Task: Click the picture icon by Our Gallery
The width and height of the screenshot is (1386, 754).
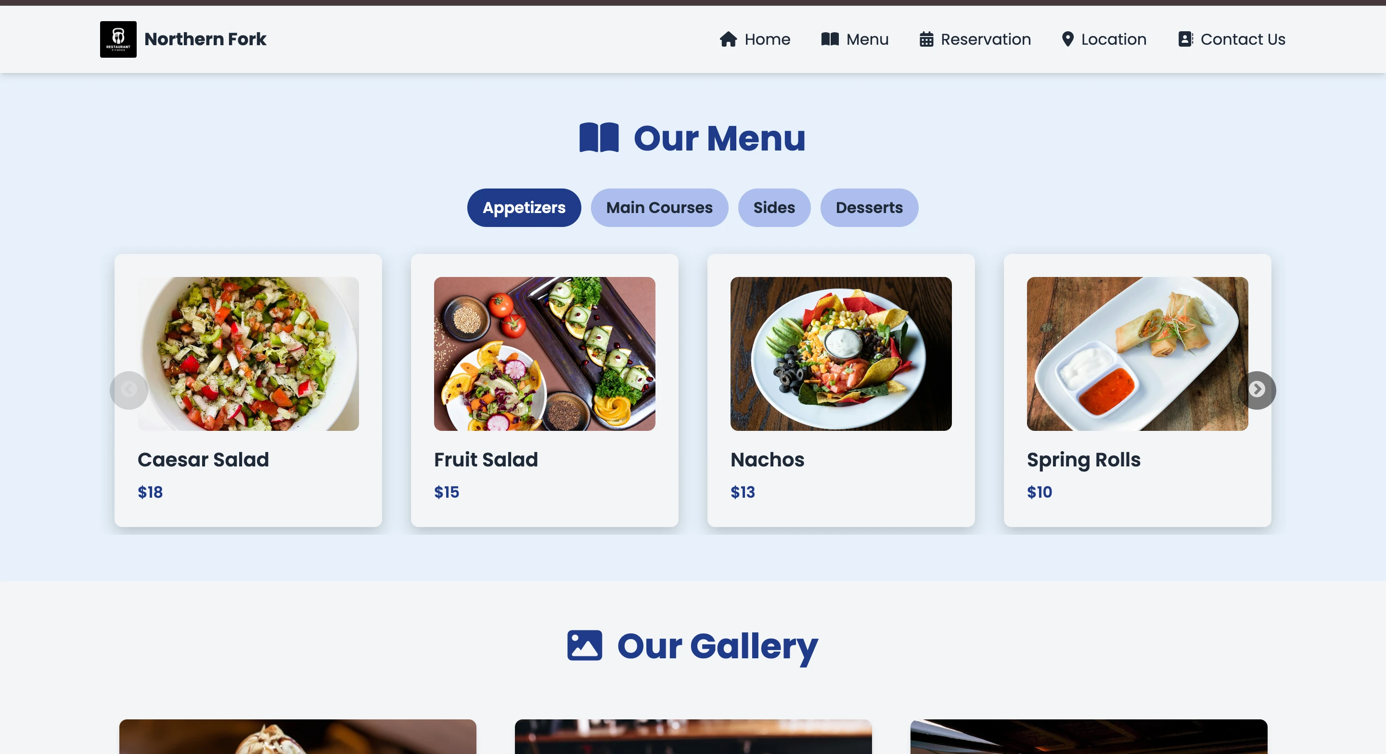Action: tap(584, 645)
